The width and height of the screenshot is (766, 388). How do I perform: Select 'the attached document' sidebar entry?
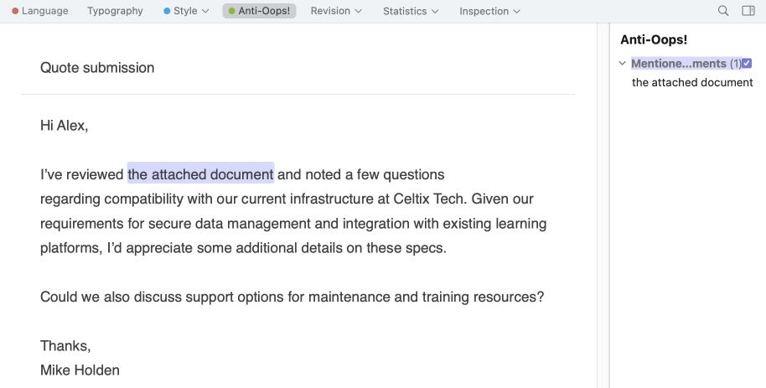[692, 82]
